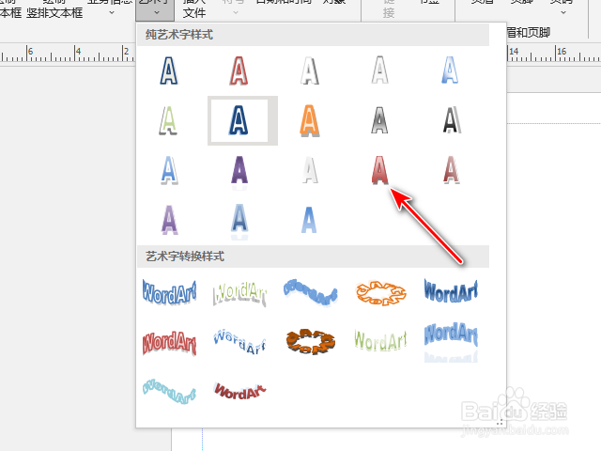Screen dimensions: 601x451
Task: Choose the white shadowed A WordArt style
Action: (309, 70)
